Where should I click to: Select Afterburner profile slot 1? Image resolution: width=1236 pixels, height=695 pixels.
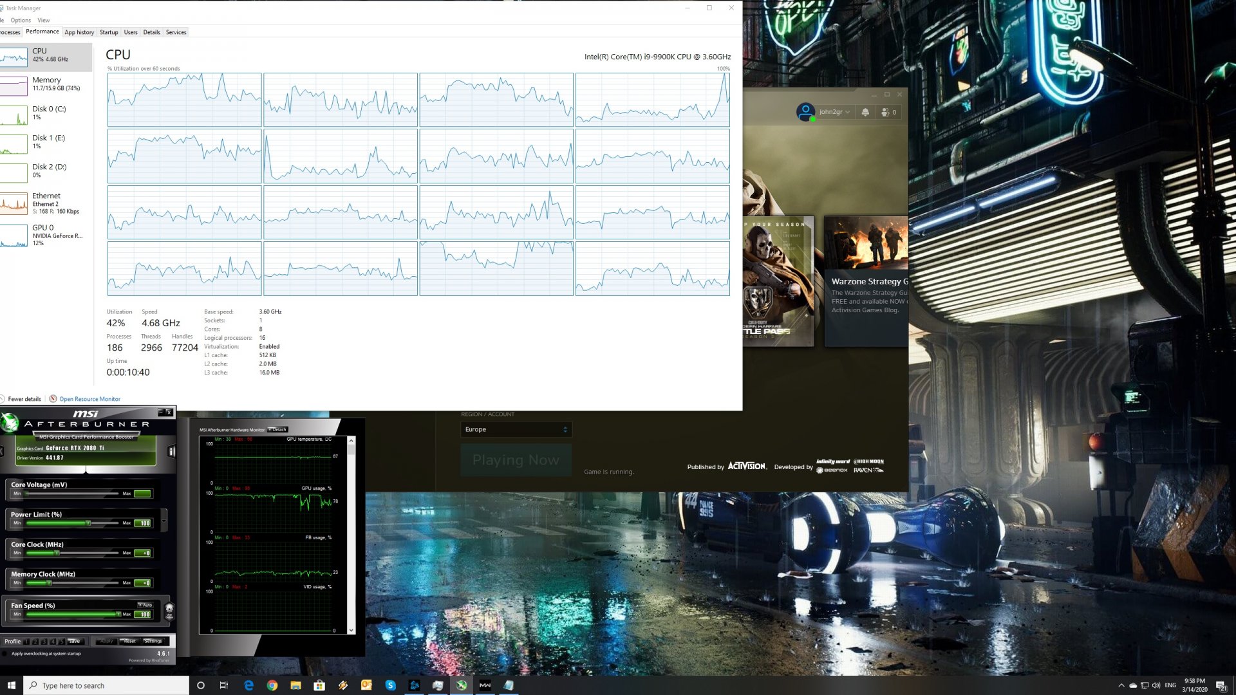tap(27, 642)
